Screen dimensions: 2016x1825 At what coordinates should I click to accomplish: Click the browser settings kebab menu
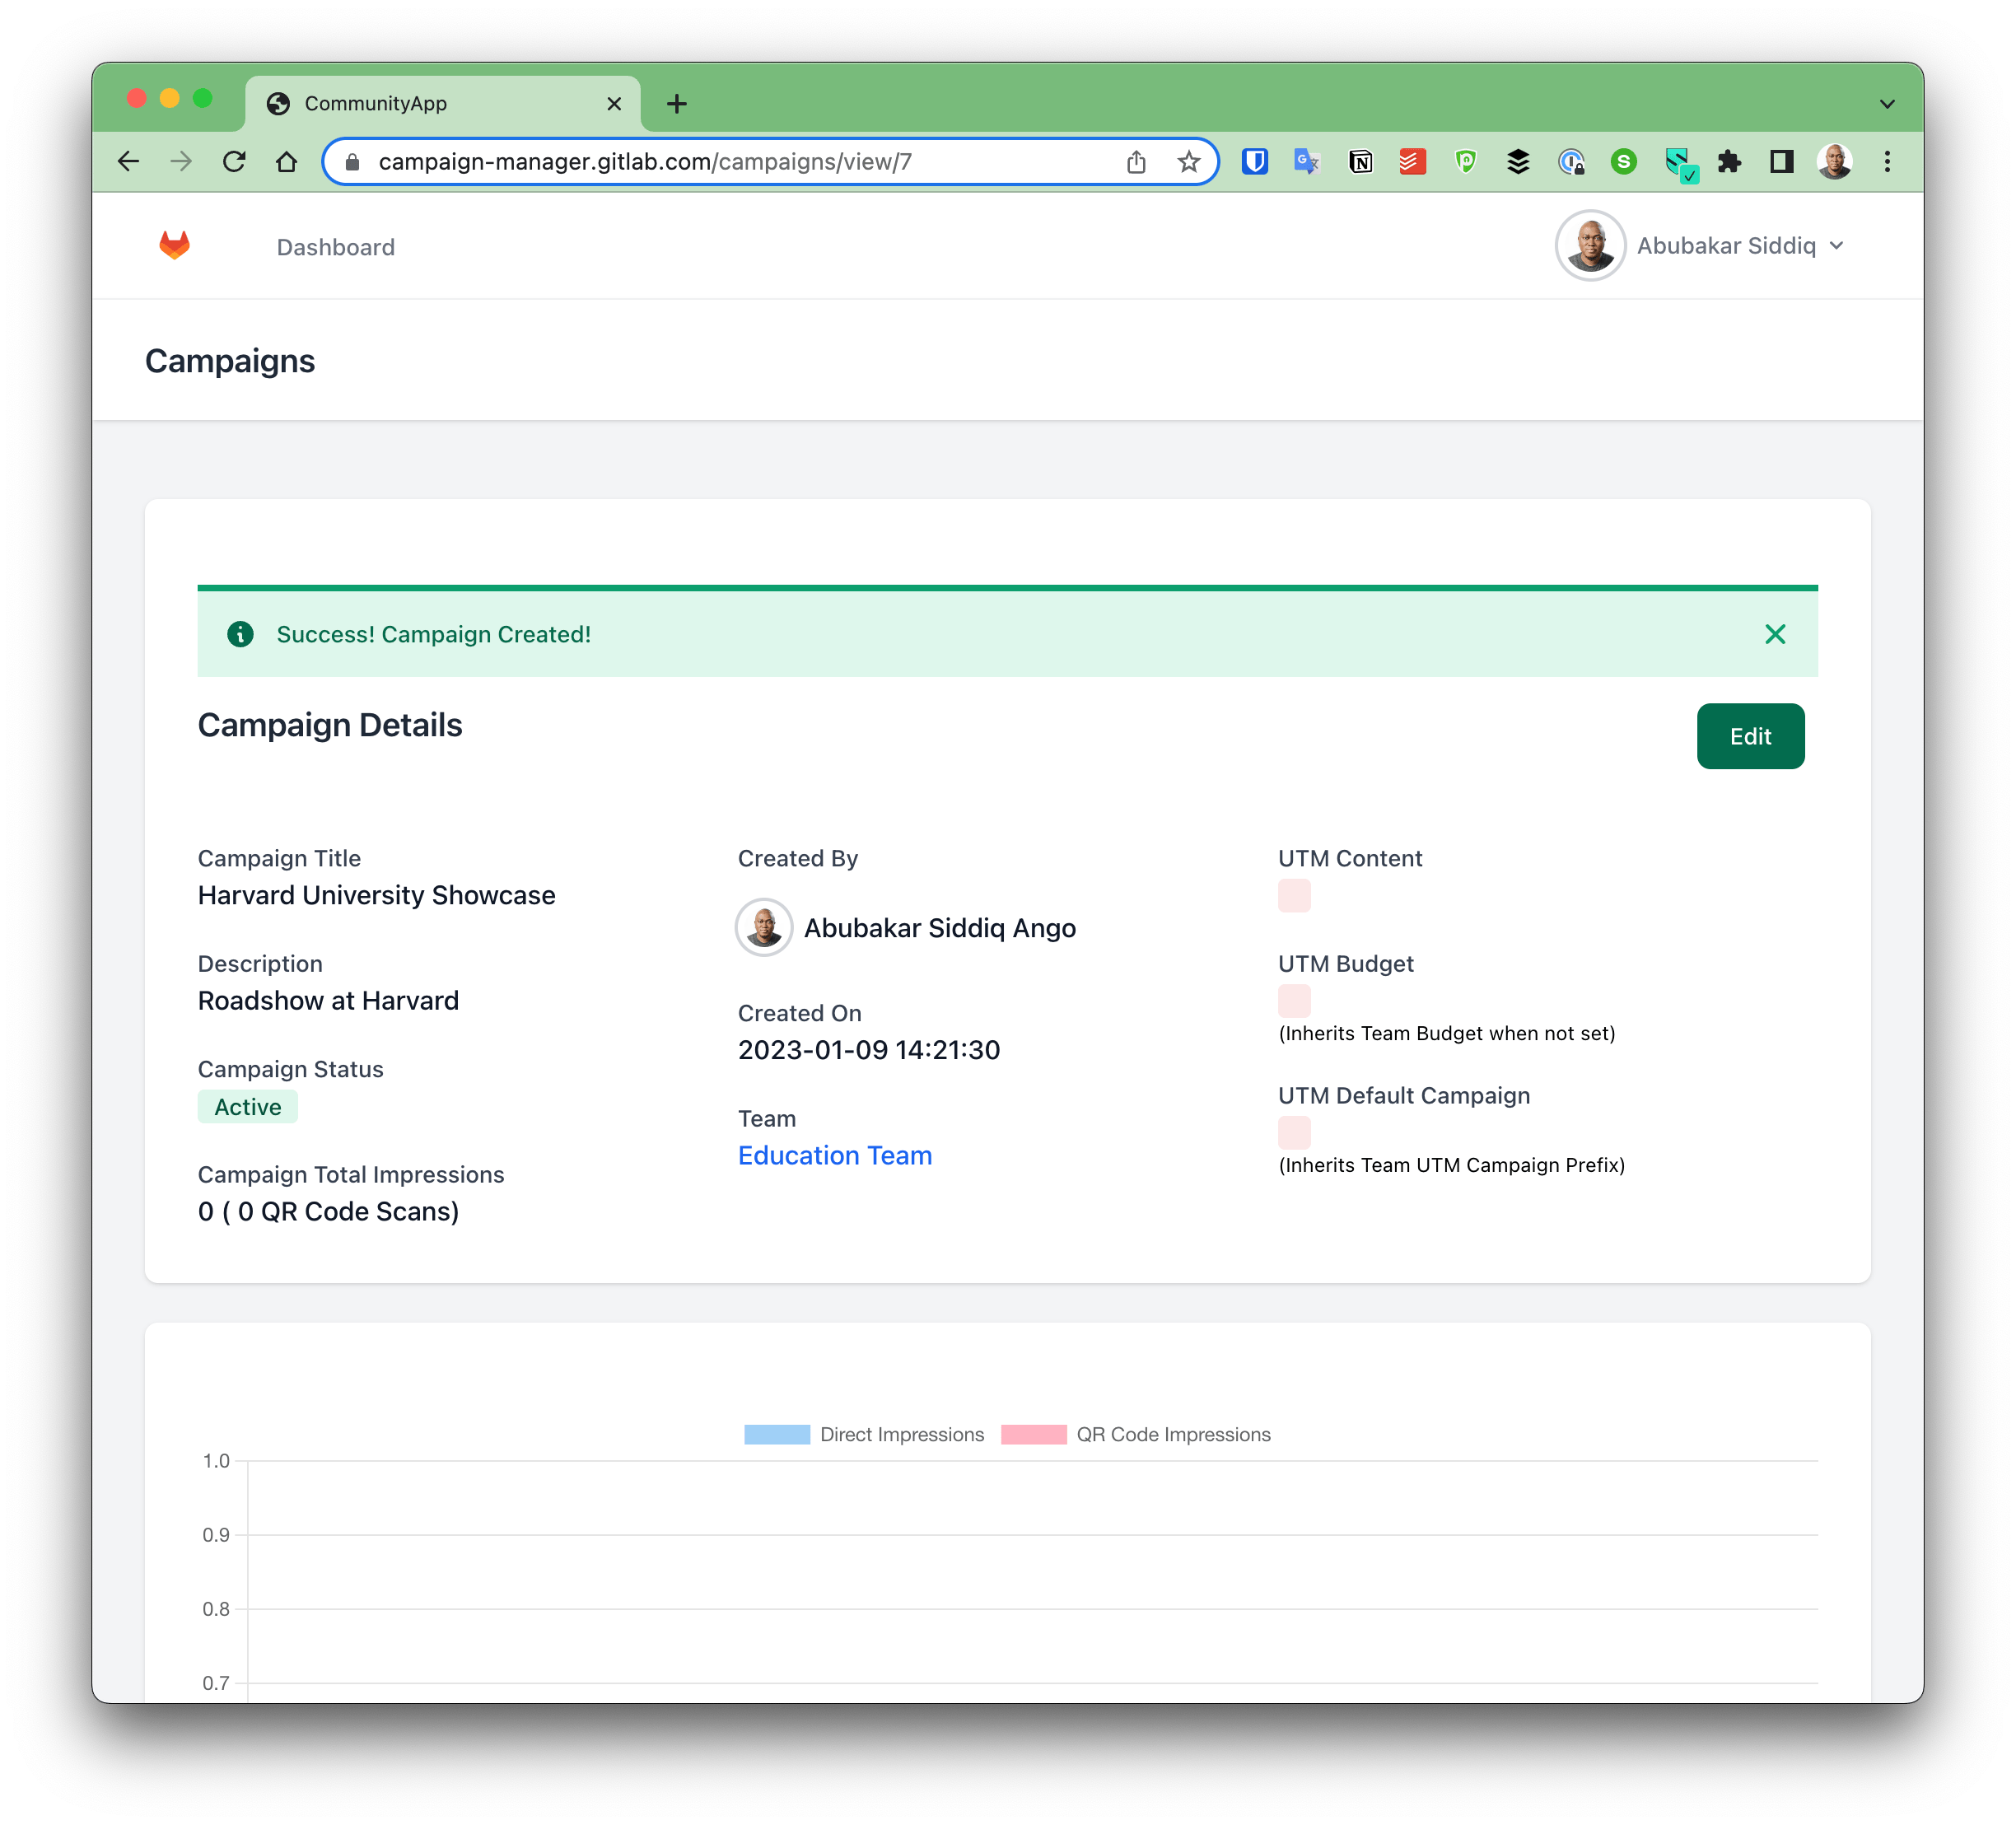1888,160
